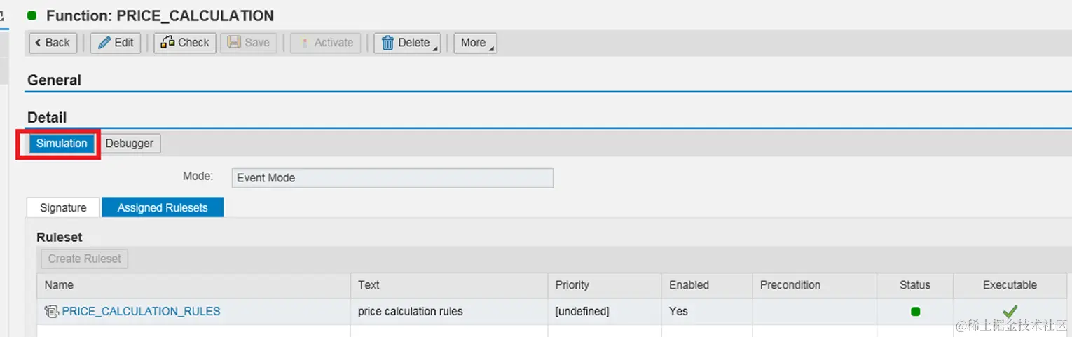This screenshot has height=337, width=1072.
Task: Open the PRICE_CALCULATION_RULES ruleset link
Action: pos(141,312)
